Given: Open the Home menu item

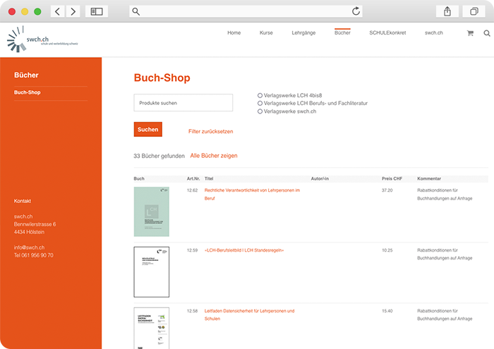Looking at the screenshot, I should point(234,32).
